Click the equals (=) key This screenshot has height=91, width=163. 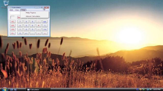point(45,33)
